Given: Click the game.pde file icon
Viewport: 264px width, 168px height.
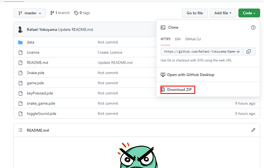Looking at the screenshot, I should (x=20, y=83).
